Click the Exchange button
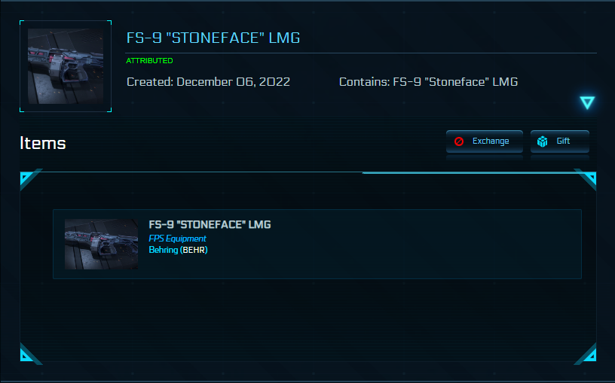The width and height of the screenshot is (615, 383). (x=484, y=141)
